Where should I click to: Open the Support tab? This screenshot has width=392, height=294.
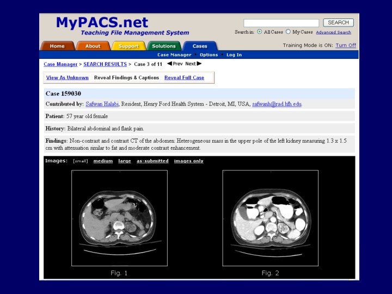[128, 46]
